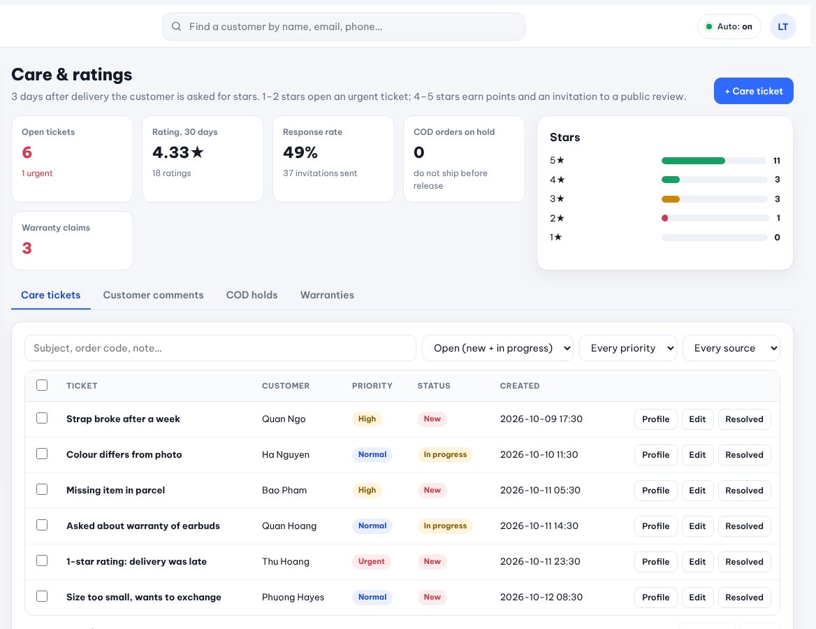This screenshot has width=816, height=629.
Task: Open the Customer comments tab
Action: (x=153, y=295)
